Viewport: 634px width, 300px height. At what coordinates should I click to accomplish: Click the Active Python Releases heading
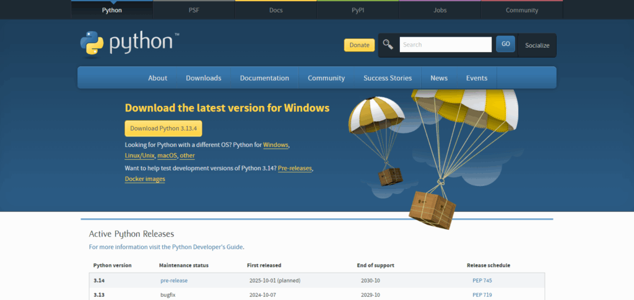tap(131, 234)
